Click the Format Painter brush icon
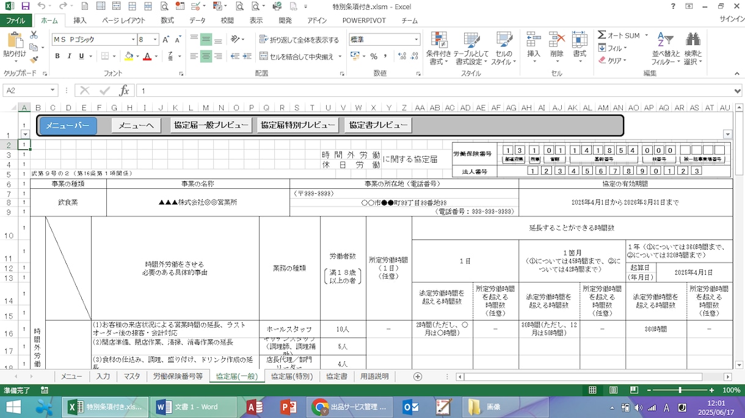 (x=34, y=59)
